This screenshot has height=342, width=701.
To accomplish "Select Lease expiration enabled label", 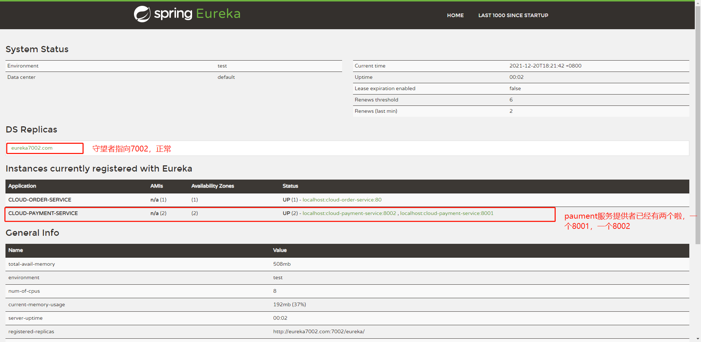I will tap(385, 88).
